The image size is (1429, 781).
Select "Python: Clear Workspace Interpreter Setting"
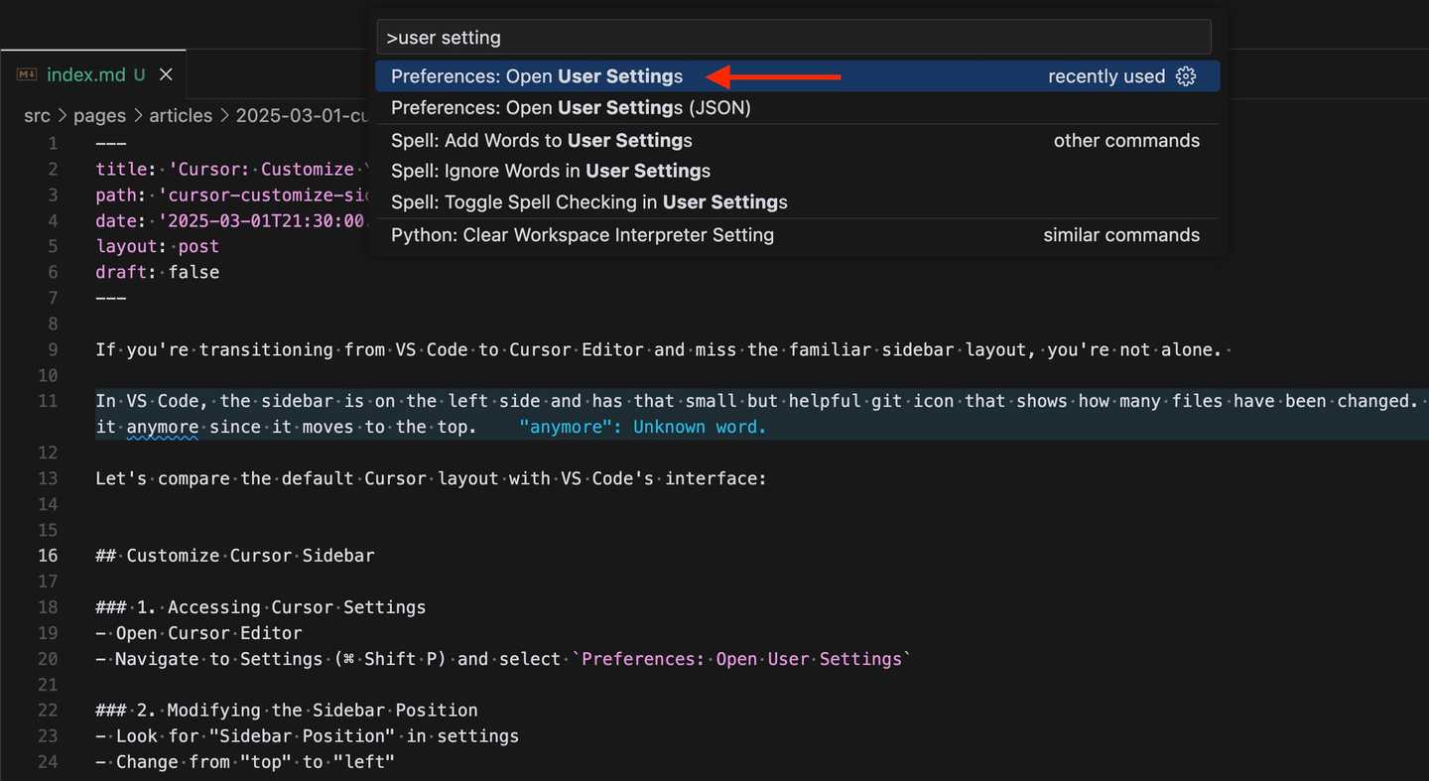click(583, 235)
